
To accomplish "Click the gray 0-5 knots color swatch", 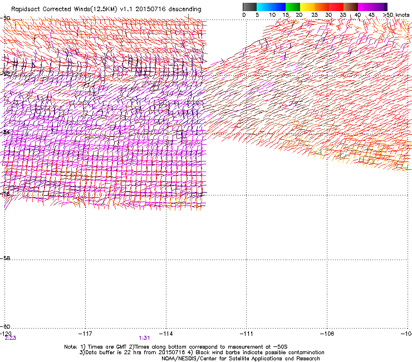I will (x=249, y=7).
